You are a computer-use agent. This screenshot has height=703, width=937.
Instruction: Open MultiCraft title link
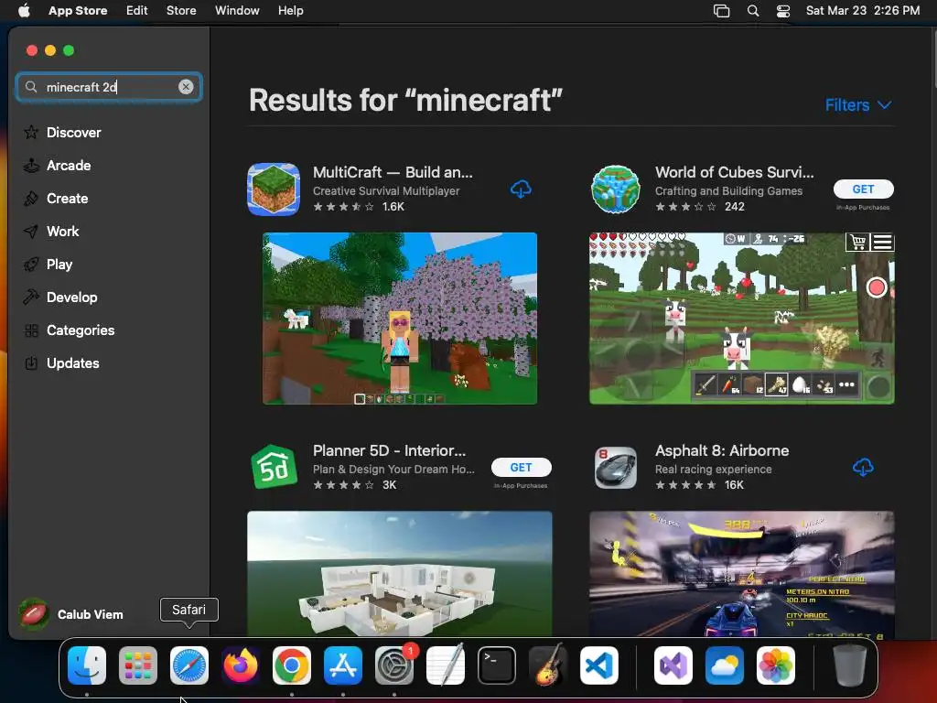pyautogui.click(x=393, y=172)
